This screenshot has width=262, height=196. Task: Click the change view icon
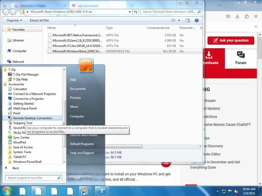(173, 20)
